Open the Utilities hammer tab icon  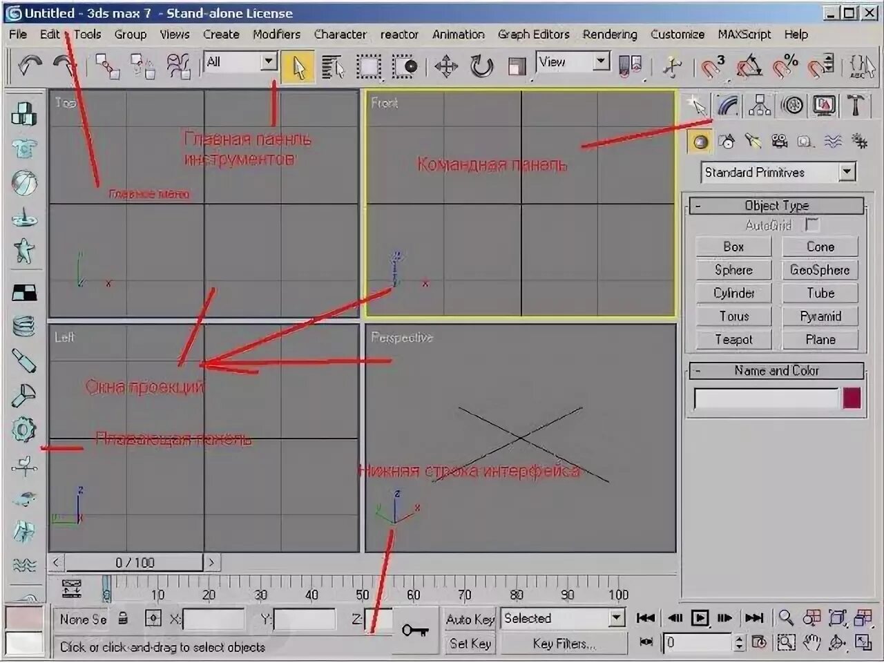point(856,105)
